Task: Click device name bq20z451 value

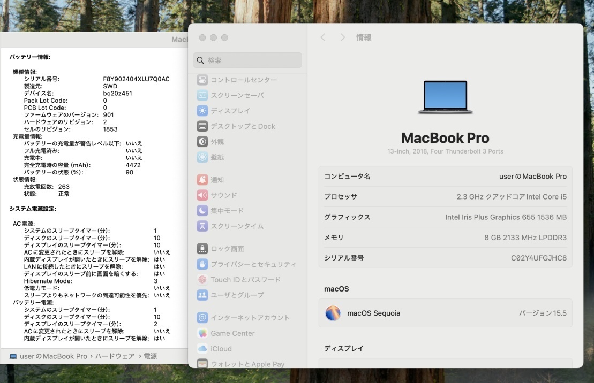Action: pyautogui.click(x=117, y=94)
